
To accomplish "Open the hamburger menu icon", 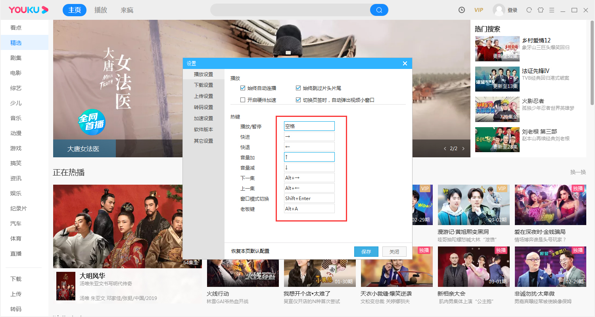I will (552, 10).
